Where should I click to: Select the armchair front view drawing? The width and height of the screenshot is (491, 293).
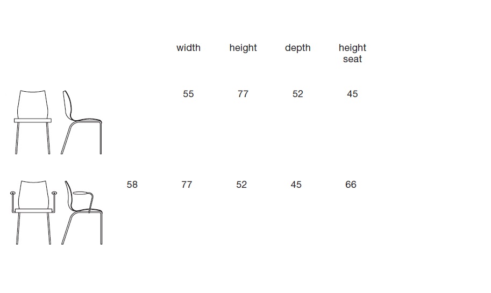[33, 213]
